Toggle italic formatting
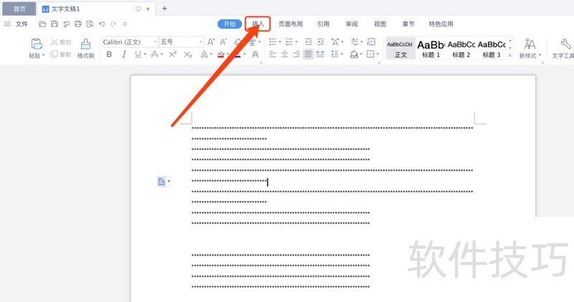The height and width of the screenshot is (302, 574). (124, 54)
